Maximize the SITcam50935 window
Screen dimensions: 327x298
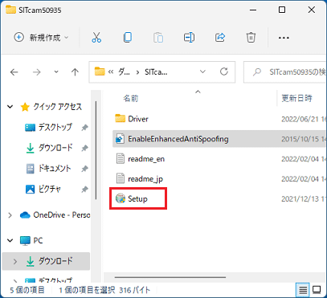282,10
